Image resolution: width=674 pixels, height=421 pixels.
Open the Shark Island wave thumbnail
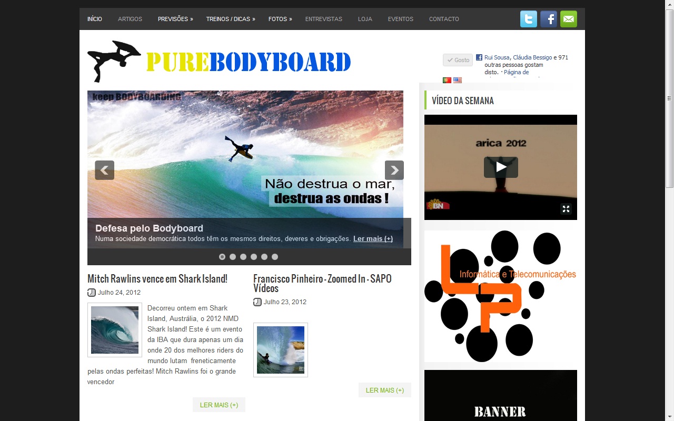[115, 330]
